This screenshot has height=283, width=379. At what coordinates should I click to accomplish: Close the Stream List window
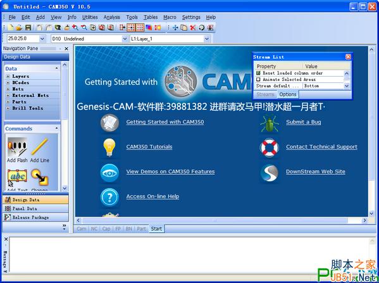tap(348, 57)
